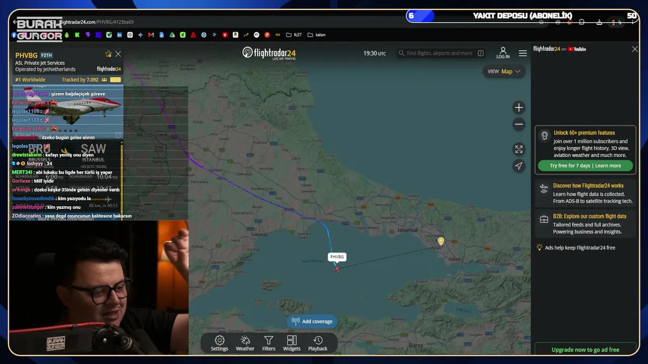
Task: Open the kalsın bookmarks folder
Action: [x=316, y=35]
